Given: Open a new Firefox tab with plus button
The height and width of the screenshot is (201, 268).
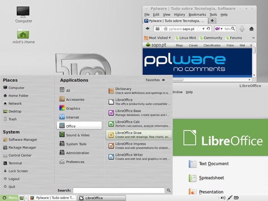Looking at the screenshot, I should (212, 21).
